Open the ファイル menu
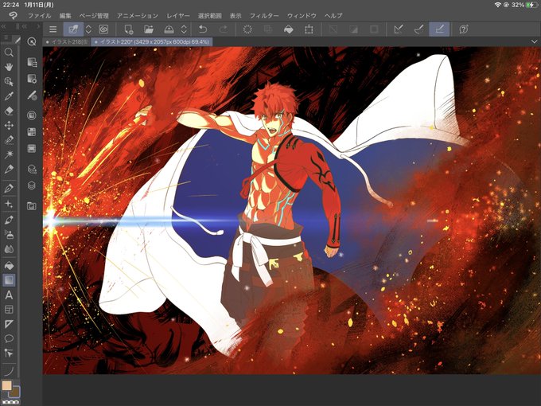The height and width of the screenshot is (406, 541). [x=39, y=16]
